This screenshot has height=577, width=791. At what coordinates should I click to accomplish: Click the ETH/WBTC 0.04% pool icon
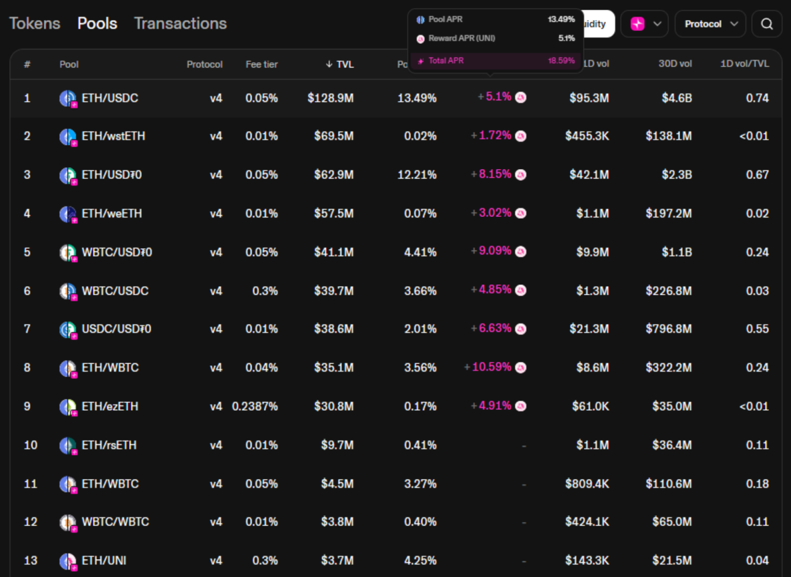pyautogui.click(x=68, y=368)
